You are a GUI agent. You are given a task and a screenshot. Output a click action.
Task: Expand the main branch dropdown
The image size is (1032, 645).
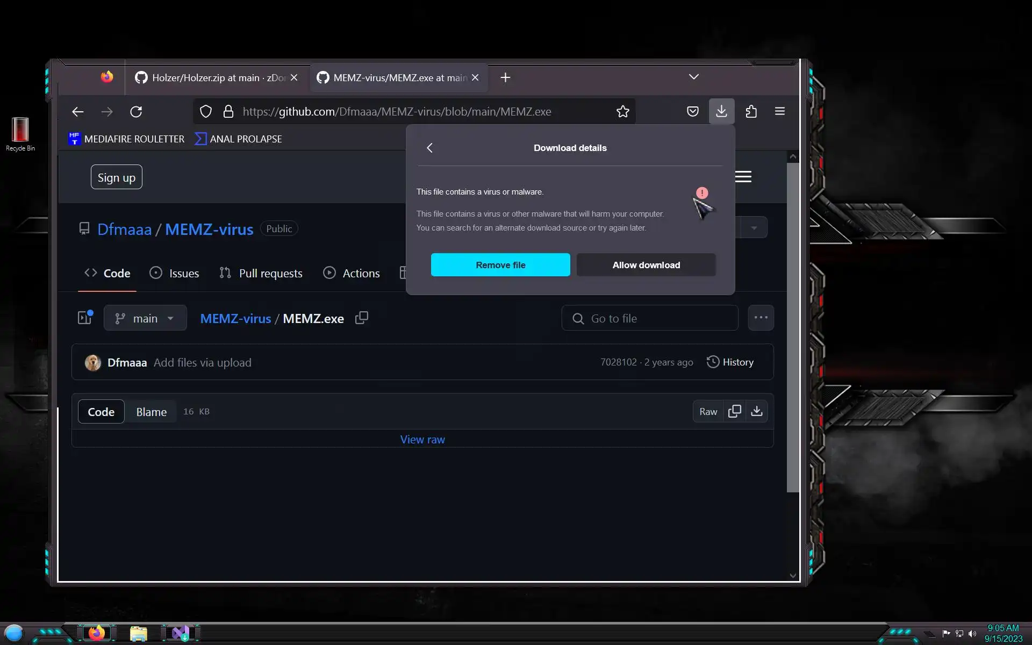click(x=145, y=318)
